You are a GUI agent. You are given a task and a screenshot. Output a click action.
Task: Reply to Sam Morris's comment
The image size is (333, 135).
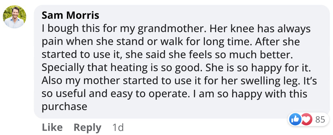[x=87, y=127]
